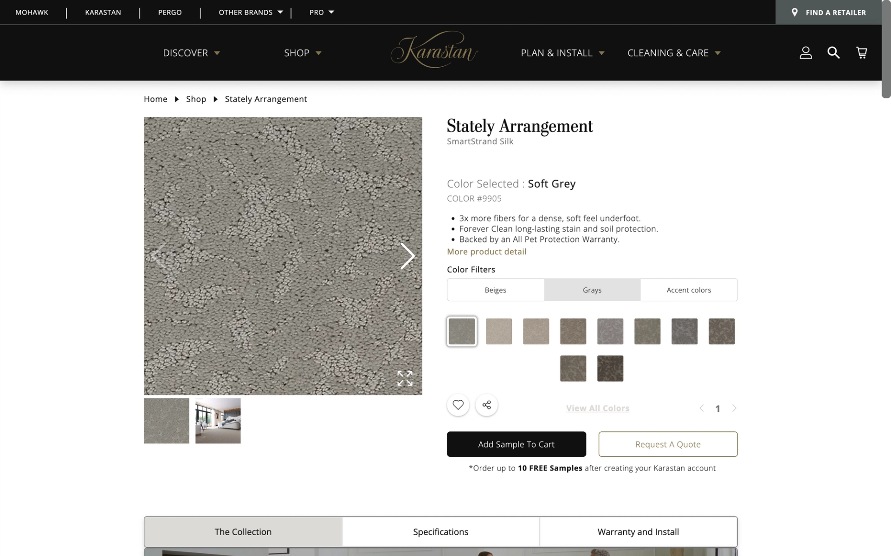The width and height of the screenshot is (891, 556).
Task: Open the More product detail link
Action: (x=486, y=252)
